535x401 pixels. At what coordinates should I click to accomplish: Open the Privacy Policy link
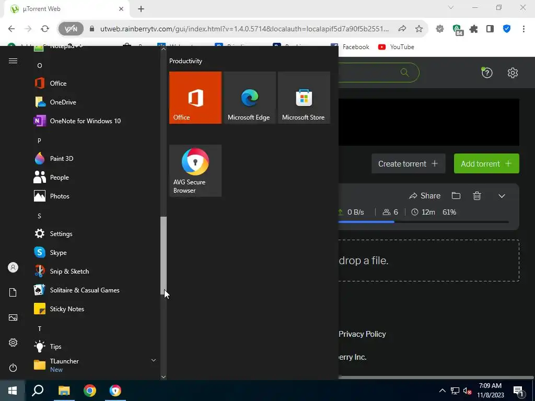coord(362,334)
